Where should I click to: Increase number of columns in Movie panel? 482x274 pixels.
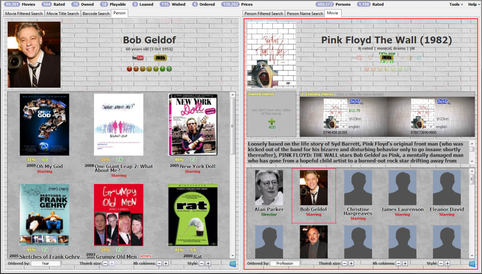[405, 263]
